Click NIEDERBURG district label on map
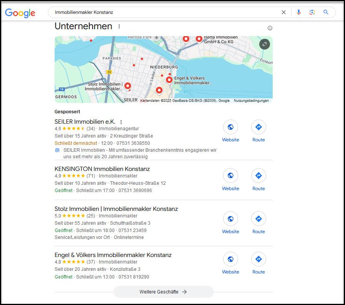Screen dimensions: 345x305 click(x=164, y=67)
